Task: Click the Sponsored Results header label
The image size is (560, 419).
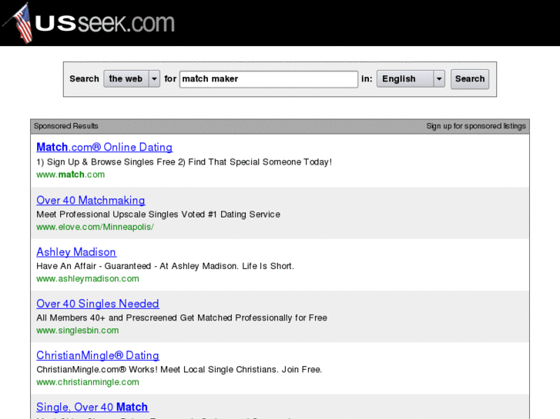Action: pos(66,126)
